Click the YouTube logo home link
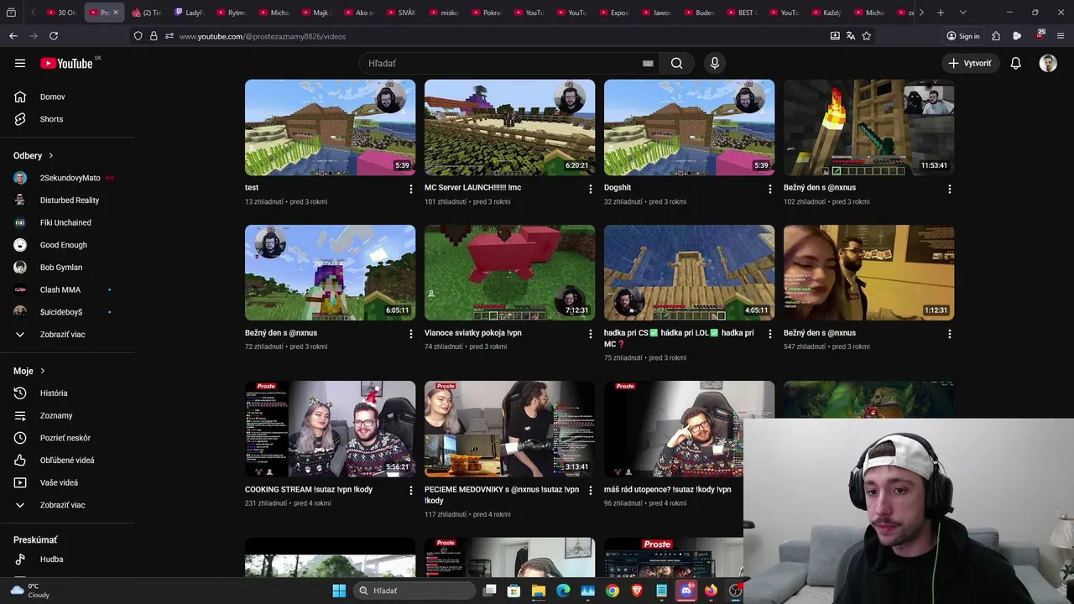 coord(66,63)
